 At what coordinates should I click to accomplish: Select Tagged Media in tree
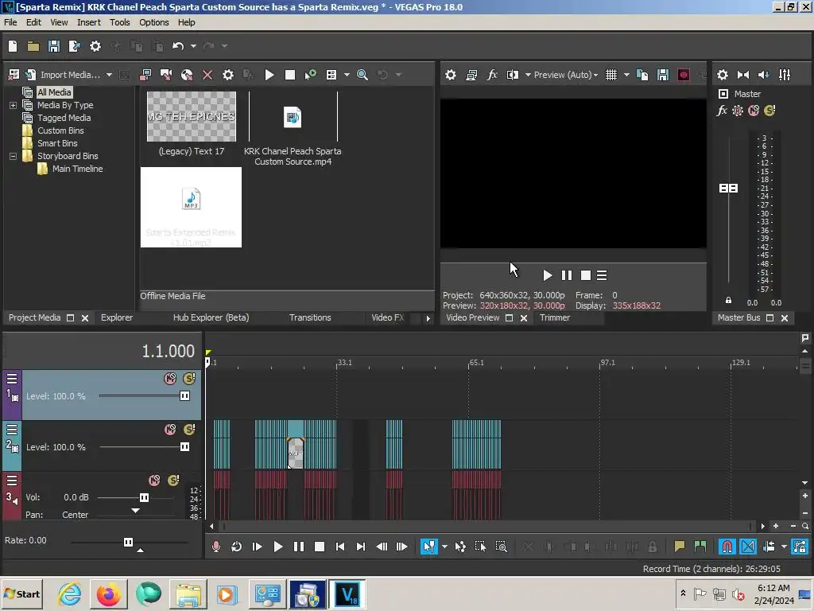[64, 118]
